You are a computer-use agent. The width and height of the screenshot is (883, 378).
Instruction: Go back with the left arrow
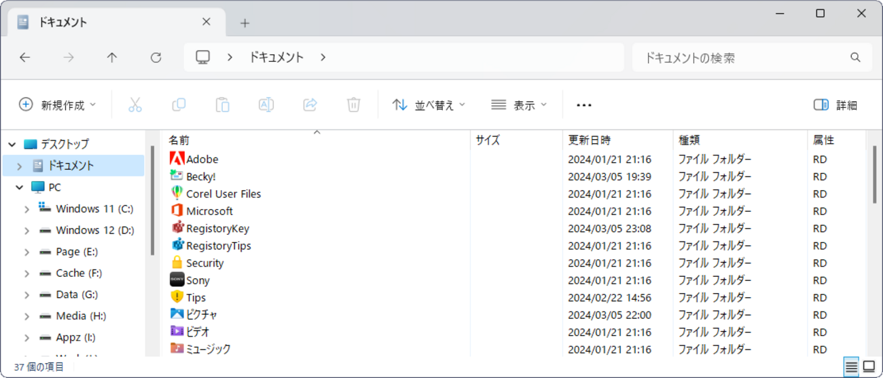tap(25, 58)
